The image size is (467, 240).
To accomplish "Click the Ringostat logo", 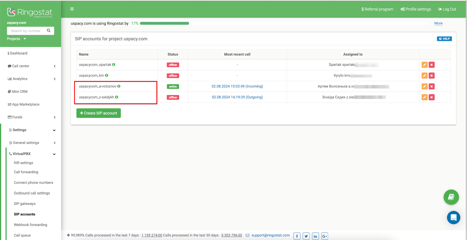I will (30, 12).
